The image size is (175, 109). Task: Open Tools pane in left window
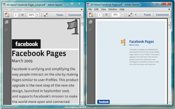point(60,15)
